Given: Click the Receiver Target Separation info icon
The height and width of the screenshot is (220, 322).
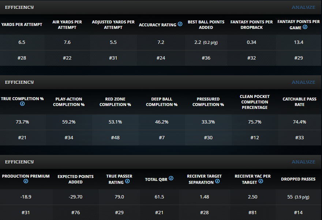Looking at the screenshot, I should (217, 181).
